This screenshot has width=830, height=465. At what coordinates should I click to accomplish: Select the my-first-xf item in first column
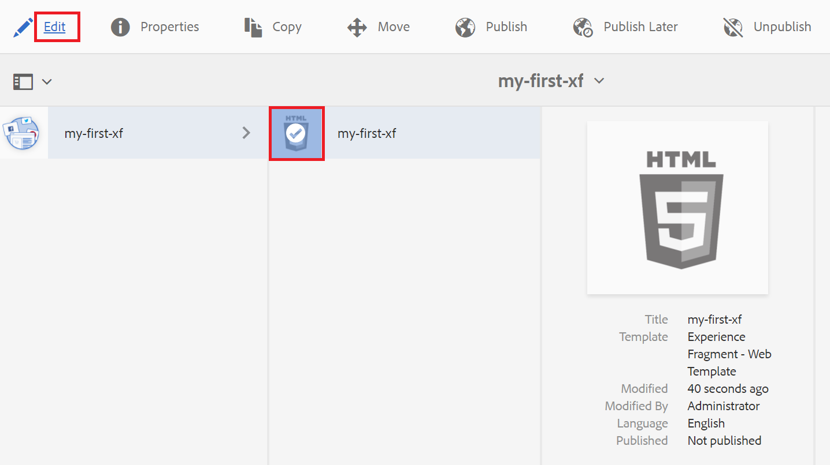[x=94, y=133]
